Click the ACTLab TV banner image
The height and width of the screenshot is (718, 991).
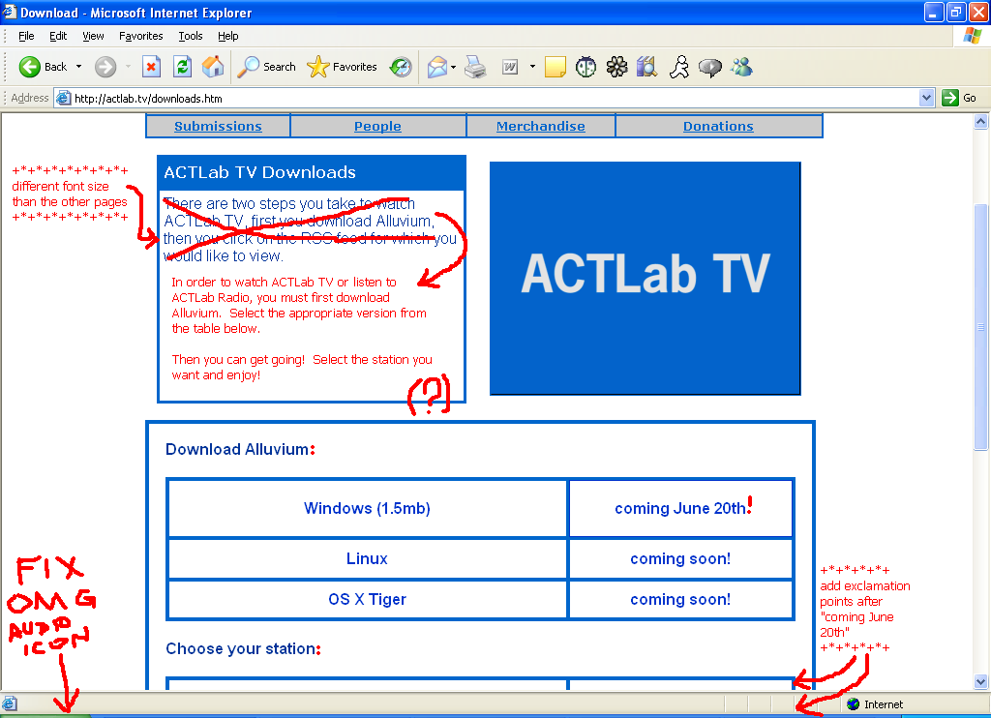[x=646, y=278]
